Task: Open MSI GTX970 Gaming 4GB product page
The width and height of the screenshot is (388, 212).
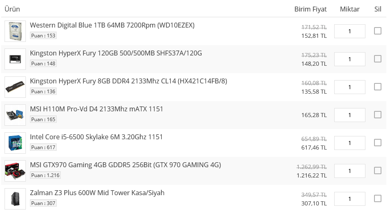Action: [x=126, y=165]
